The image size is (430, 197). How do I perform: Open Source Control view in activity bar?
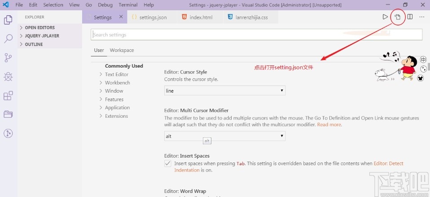(8, 58)
